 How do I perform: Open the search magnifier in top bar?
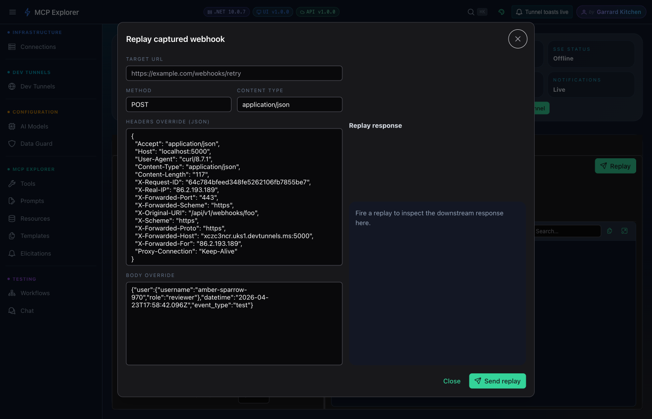click(x=471, y=12)
